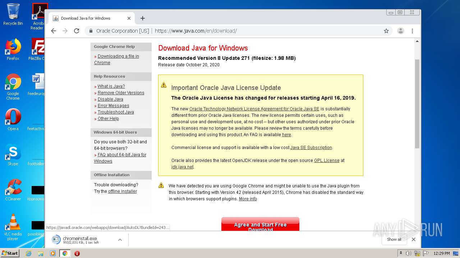Select the Download Java for Windows tab
The width and height of the screenshot is (460, 258).
click(x=92, y=18)
